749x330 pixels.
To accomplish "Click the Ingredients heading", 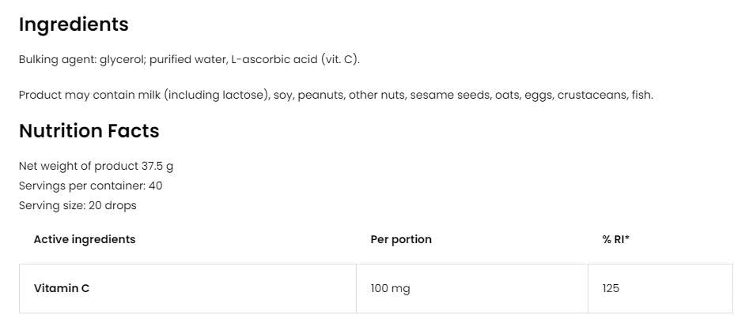I will (74, 24).
